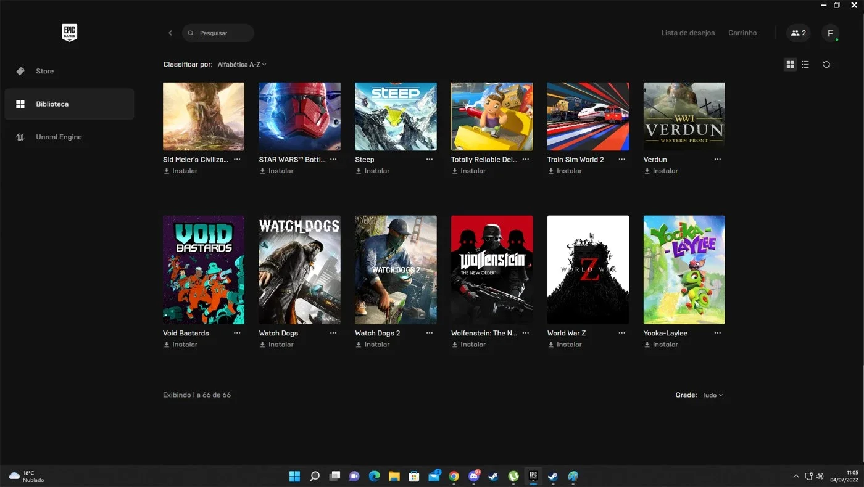This screenshot has height=487, width=864.
Task: Open Lista de desejos link
Action: click(x=687, y=33)
